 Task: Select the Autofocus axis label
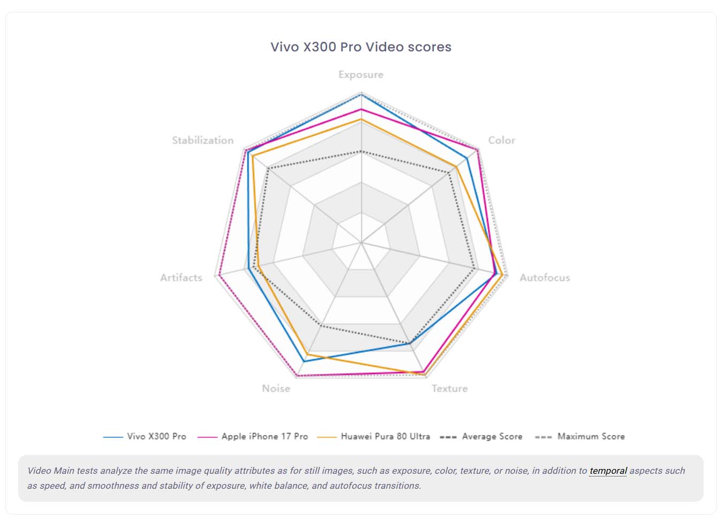point(545,278)
